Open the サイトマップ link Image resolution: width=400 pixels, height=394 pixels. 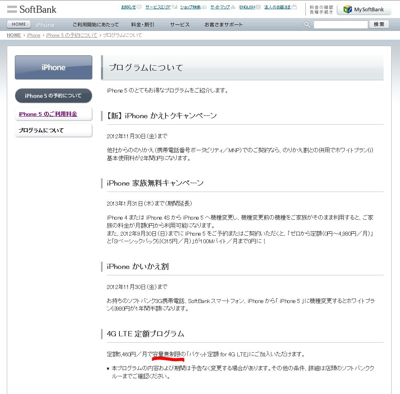pyautogui.click(x=220, y=7)
